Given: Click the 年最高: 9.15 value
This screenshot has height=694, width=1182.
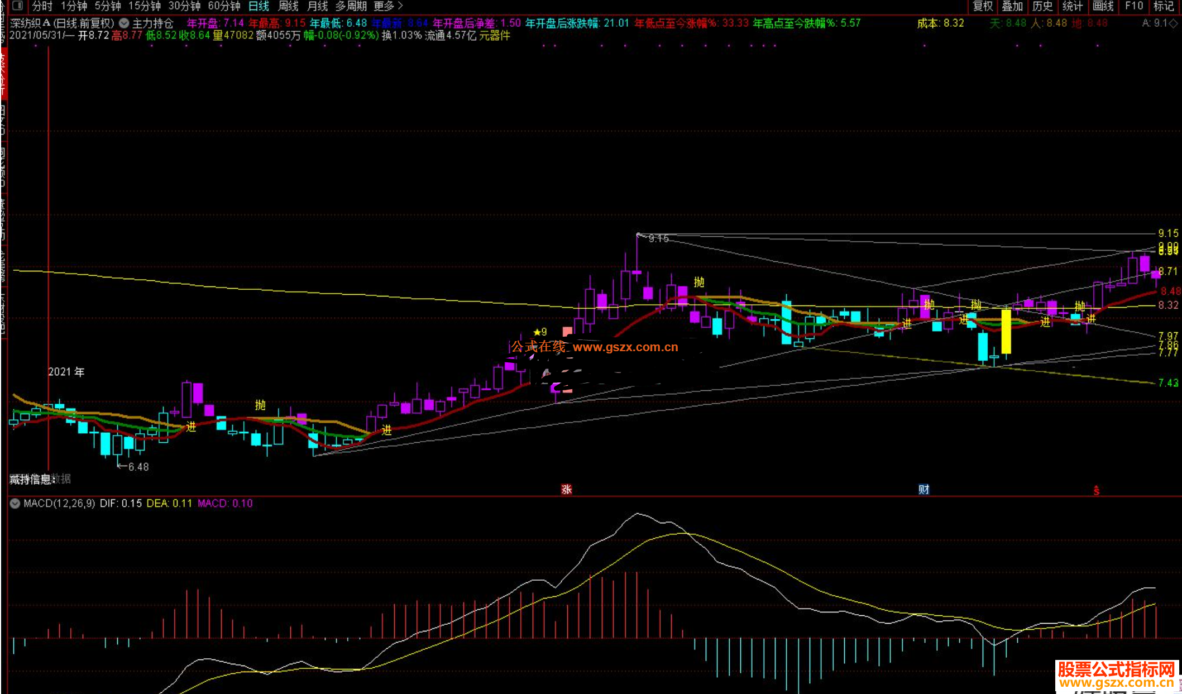Looking at the screenshot, I should pyautogui.click(x=277, y=23).
